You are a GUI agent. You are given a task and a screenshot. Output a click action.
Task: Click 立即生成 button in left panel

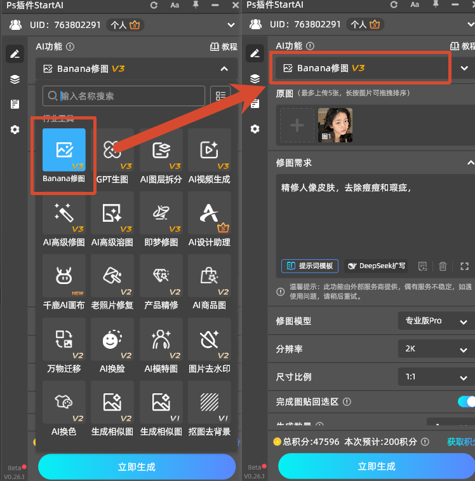click(137, 467)
